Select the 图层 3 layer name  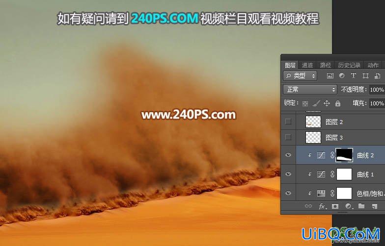pyautogui.click(x=334, y=137)
